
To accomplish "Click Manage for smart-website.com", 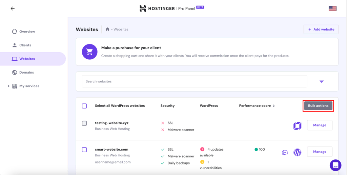I will tap(320, 152).
